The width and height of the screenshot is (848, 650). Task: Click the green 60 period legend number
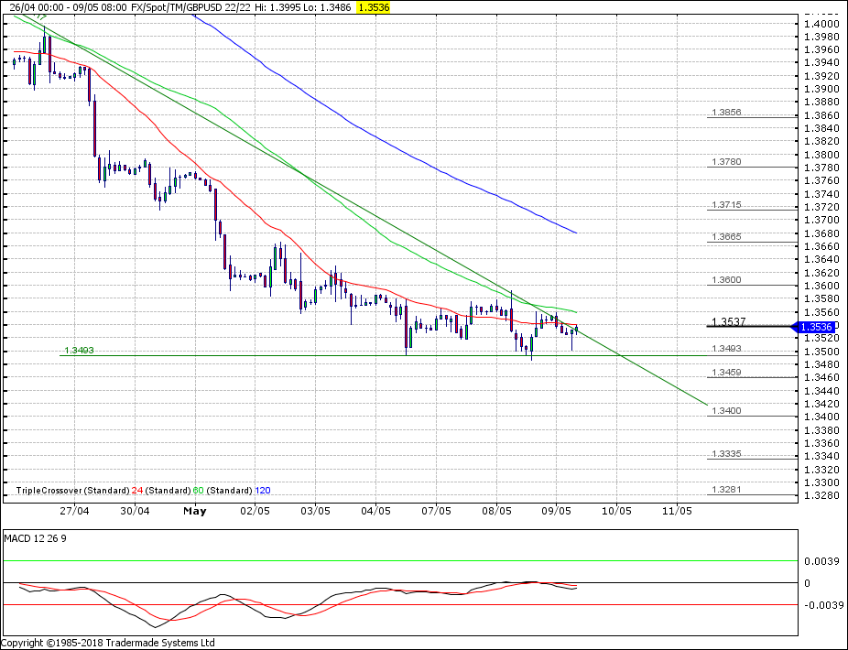coord(198,491)
